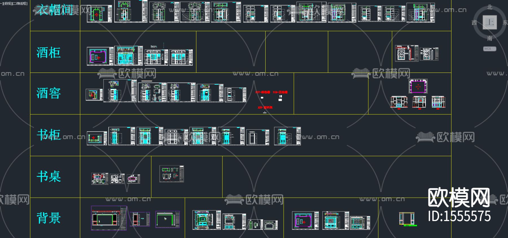This screenshot has height=238, width=508.
Task: Select first 书柜 sheet with red plan
Action: click(97, 138)
